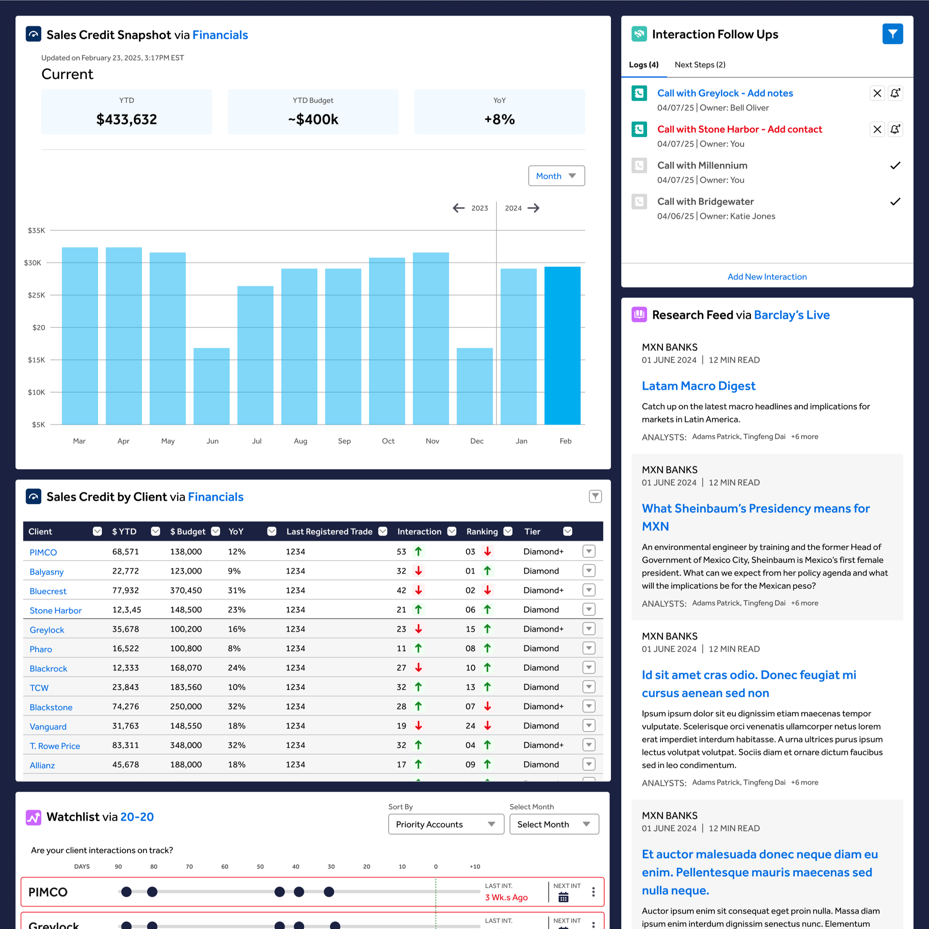Select the Logs (4) tab
The width and height of the screenshot is (929, 929).
pyautogui.click(x=643, y=65)
